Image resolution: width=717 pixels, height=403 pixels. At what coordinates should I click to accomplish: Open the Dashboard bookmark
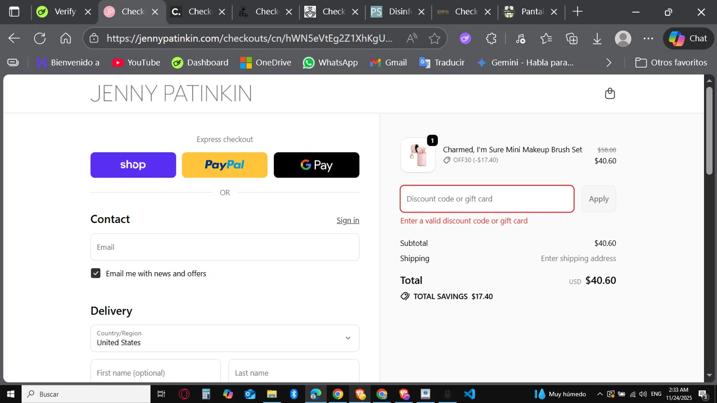pyautogui.click(x=200, y=63)
